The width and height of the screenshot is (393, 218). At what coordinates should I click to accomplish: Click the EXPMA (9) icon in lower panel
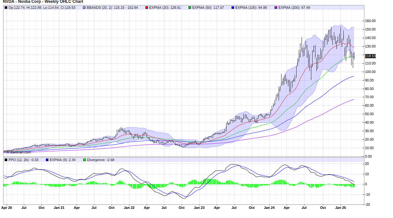(47, 160)
